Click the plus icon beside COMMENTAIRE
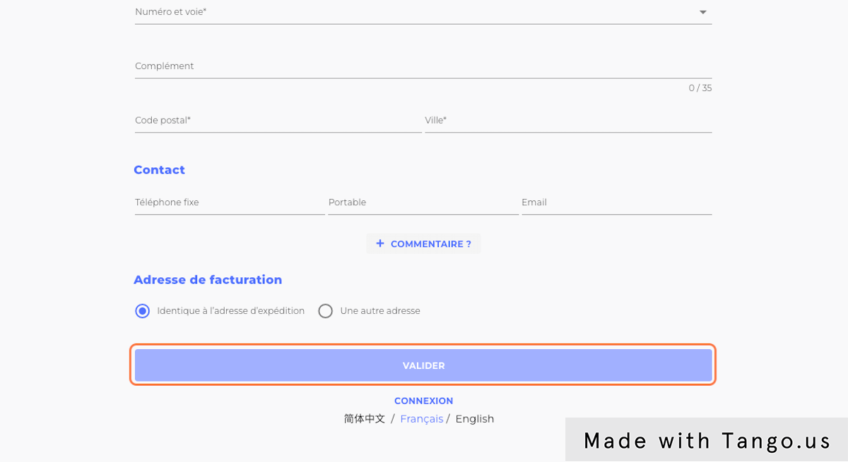 click(x=381, y=243)
